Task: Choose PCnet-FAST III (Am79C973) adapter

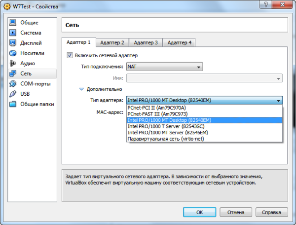Action: click(x=204, y=114)
